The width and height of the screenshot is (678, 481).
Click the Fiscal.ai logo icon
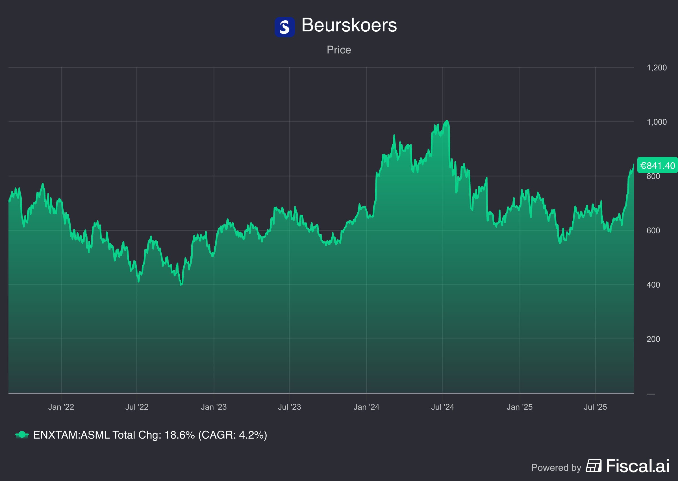[594, 466]
